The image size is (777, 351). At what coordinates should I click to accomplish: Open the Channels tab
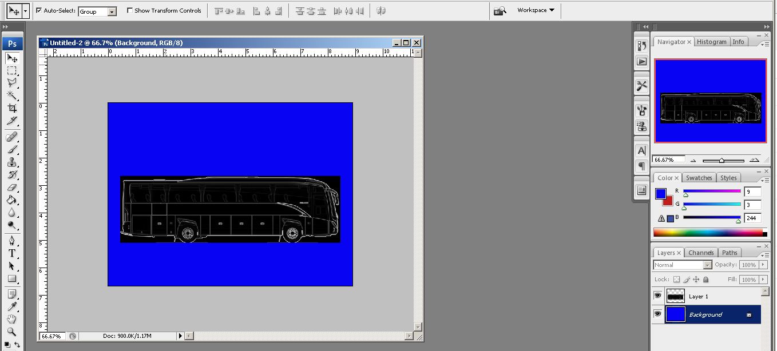click(701, 252)
